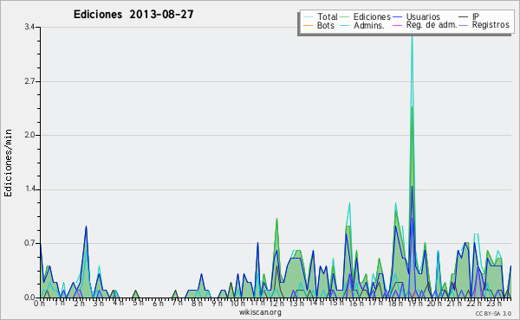520x320 pixels.
Task: Click the 'wikiscan.org' text below the chart
Action: tap(260, 312)
